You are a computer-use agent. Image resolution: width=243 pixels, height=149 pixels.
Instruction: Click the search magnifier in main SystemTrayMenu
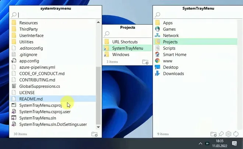point(158,15)
